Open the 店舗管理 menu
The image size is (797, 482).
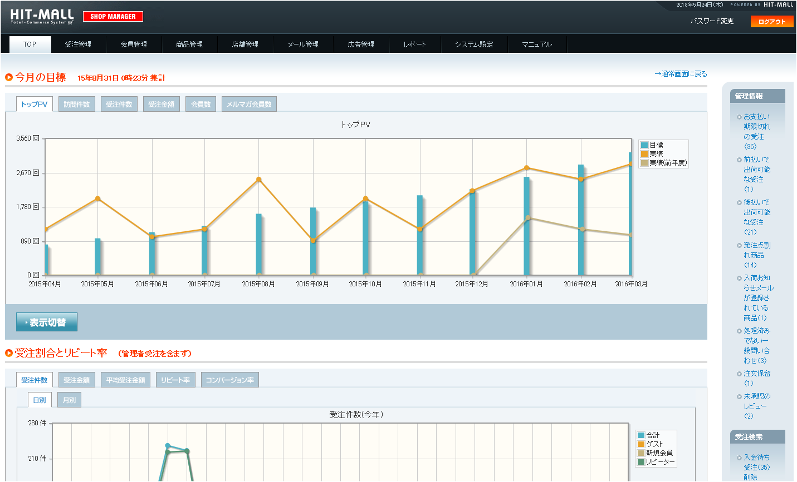(246, 44)
